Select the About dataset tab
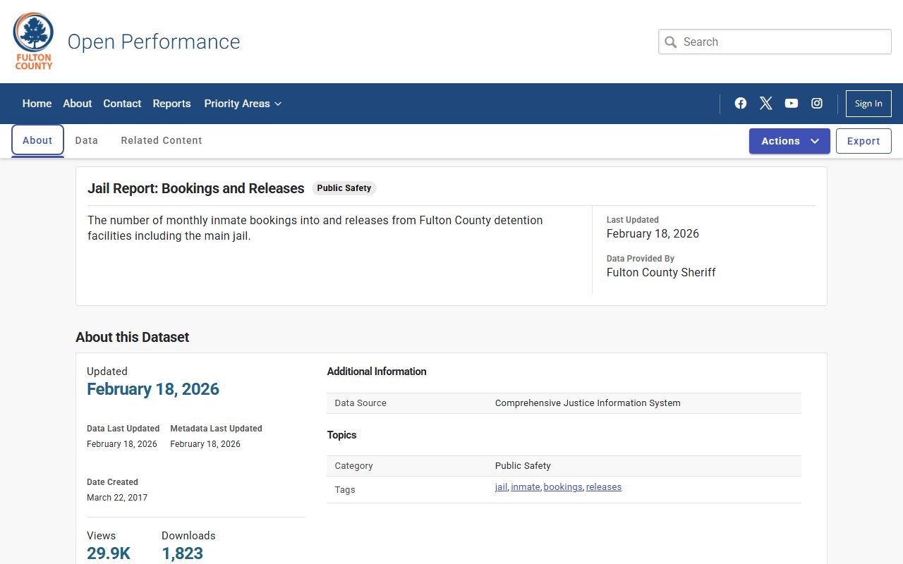903x564 pixels. tap(37, 140)
